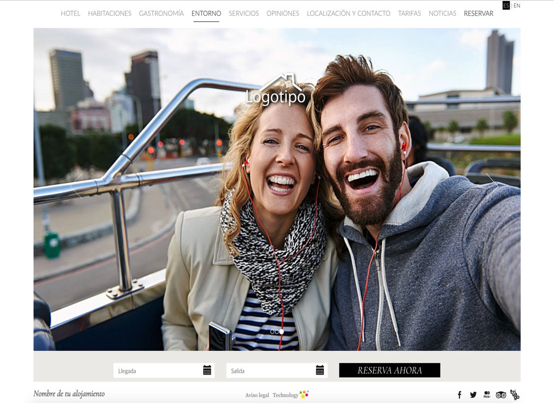Select the first slideshow dot
Image resolution: width=554 pixels, height=403 pixels.
pos(273,332)
